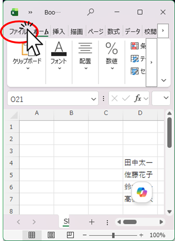Click the vertical scrollbar up arrow

tap(169, 113)
